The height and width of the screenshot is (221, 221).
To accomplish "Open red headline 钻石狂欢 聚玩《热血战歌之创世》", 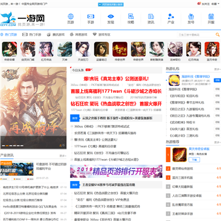I will click(116, 104).
